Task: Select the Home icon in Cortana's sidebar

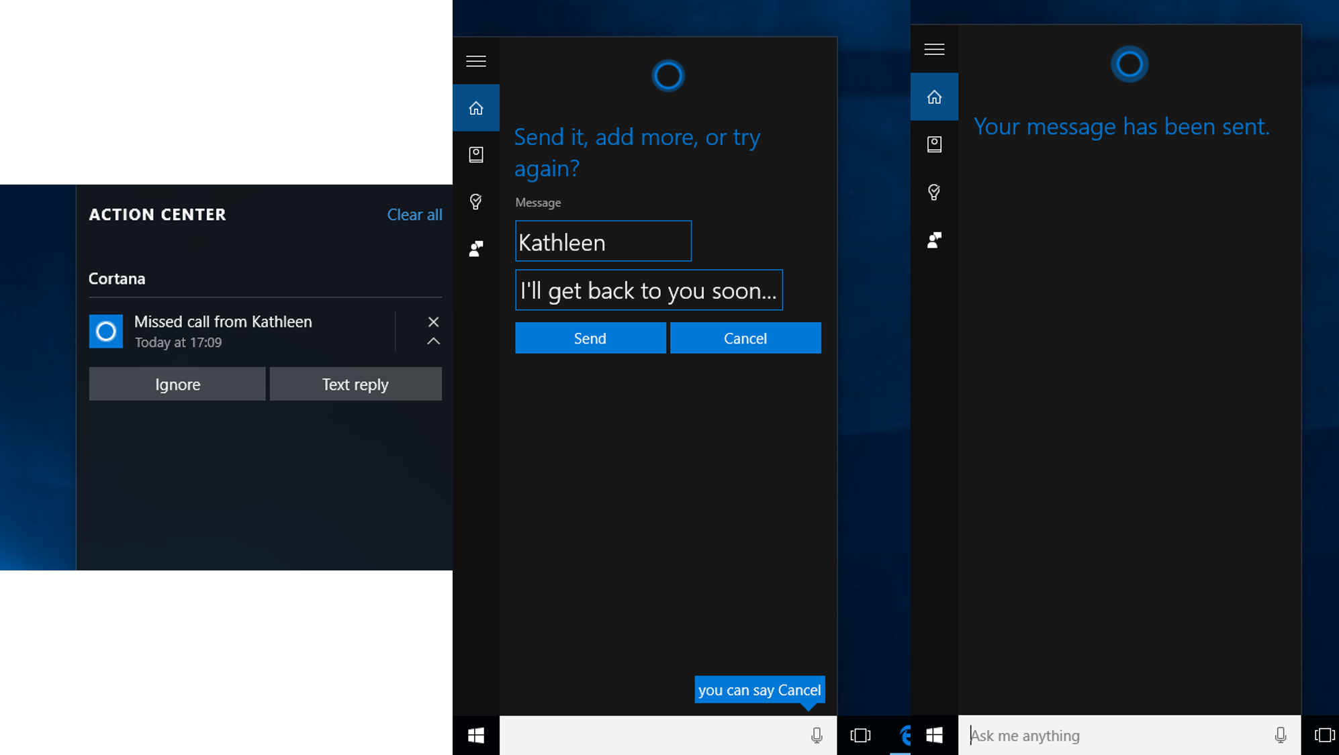Action: click(476, 107)
